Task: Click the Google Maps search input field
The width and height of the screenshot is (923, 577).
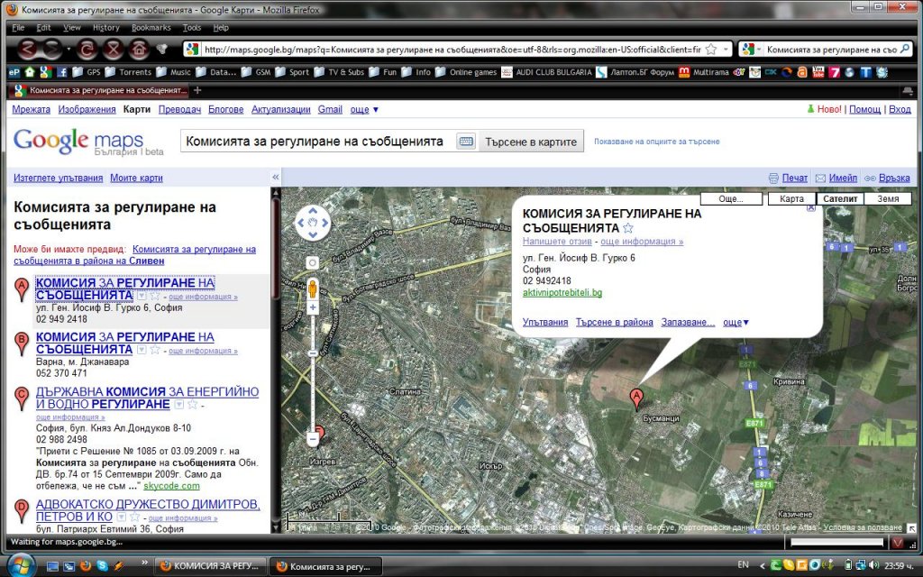Action: click(x=315, y=142)
